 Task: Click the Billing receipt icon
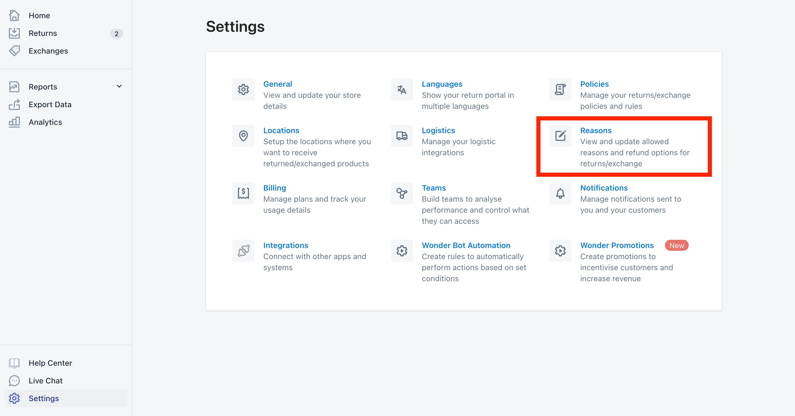point(243,193)
